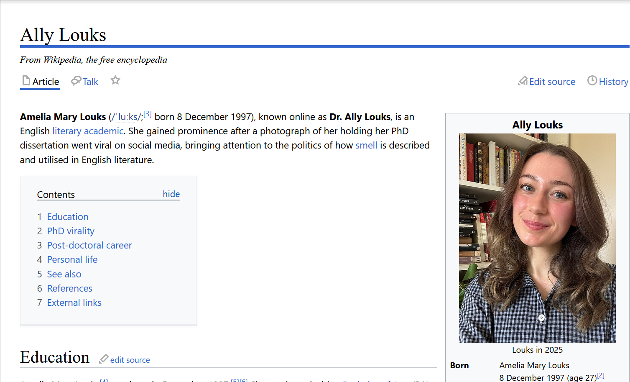
Task: Click the History clock icon
Action: [x=592, y=81]
